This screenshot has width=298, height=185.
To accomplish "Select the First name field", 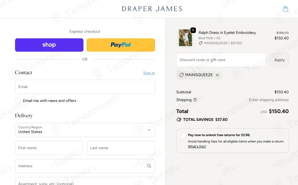I will (x=49, y=148).
